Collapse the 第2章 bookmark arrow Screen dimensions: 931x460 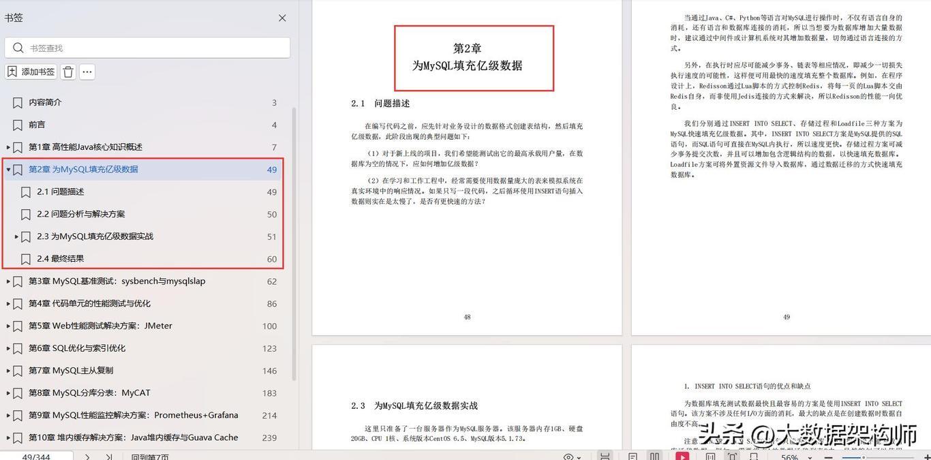8,170
